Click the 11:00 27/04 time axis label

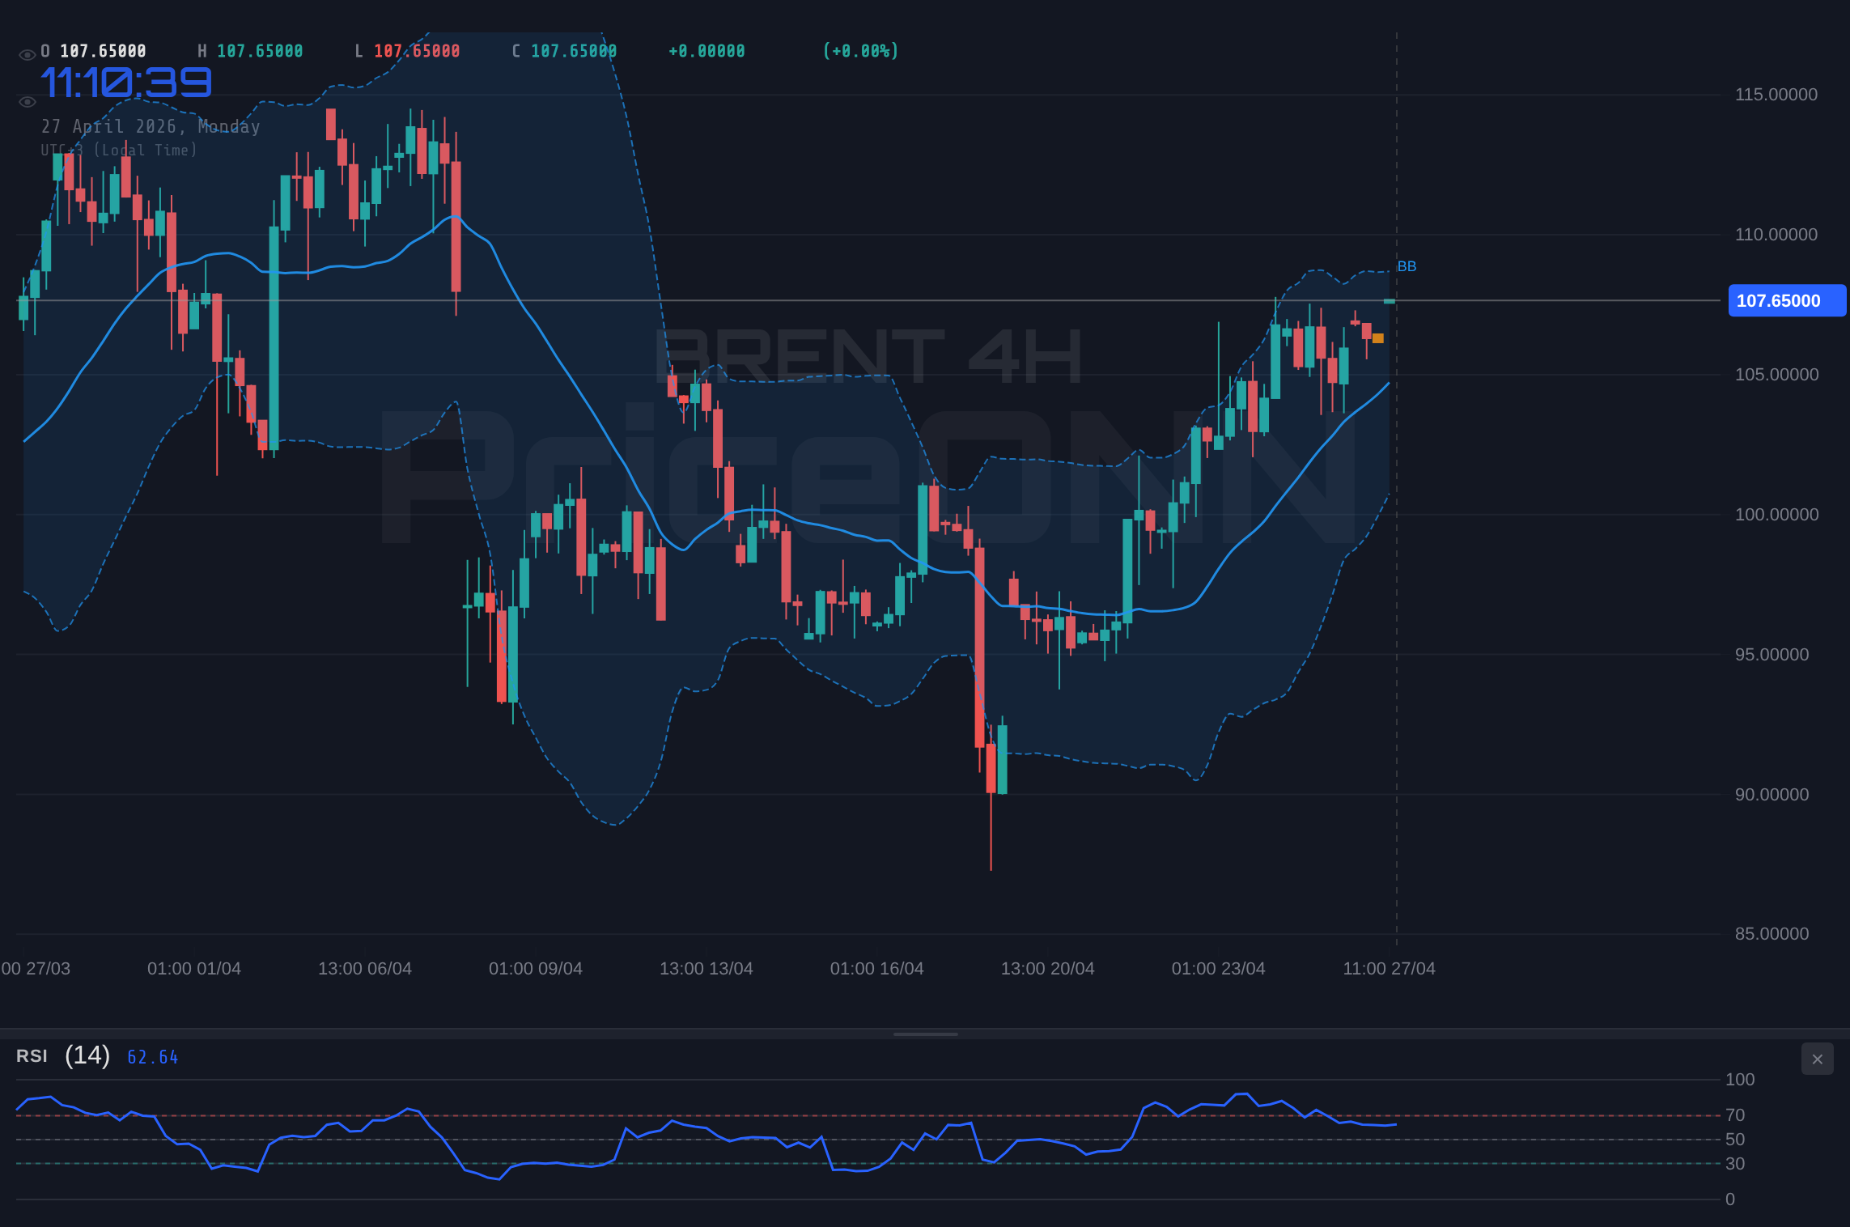1390,969
